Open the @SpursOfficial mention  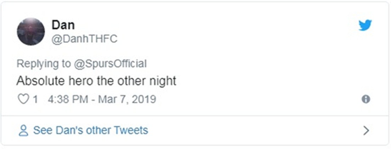coord(110,64)
